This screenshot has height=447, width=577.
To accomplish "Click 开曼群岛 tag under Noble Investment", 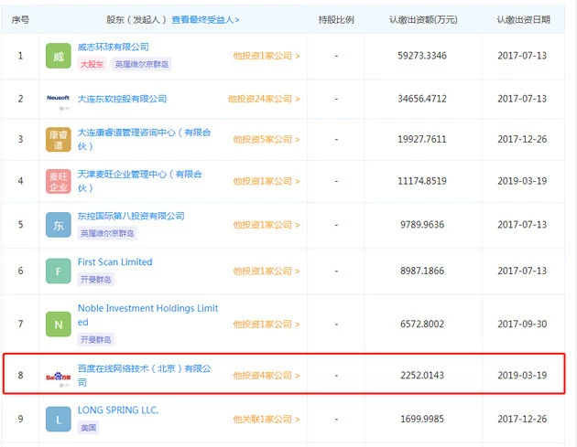I will [x=95, y=339].
